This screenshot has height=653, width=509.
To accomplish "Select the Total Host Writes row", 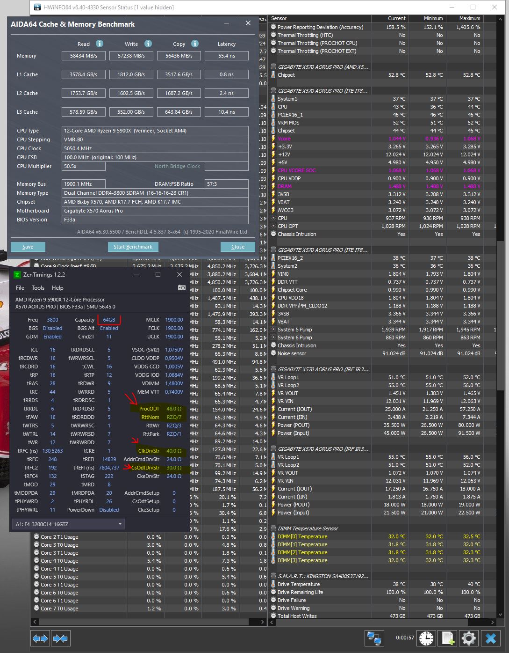I will [x=382, y=616].
